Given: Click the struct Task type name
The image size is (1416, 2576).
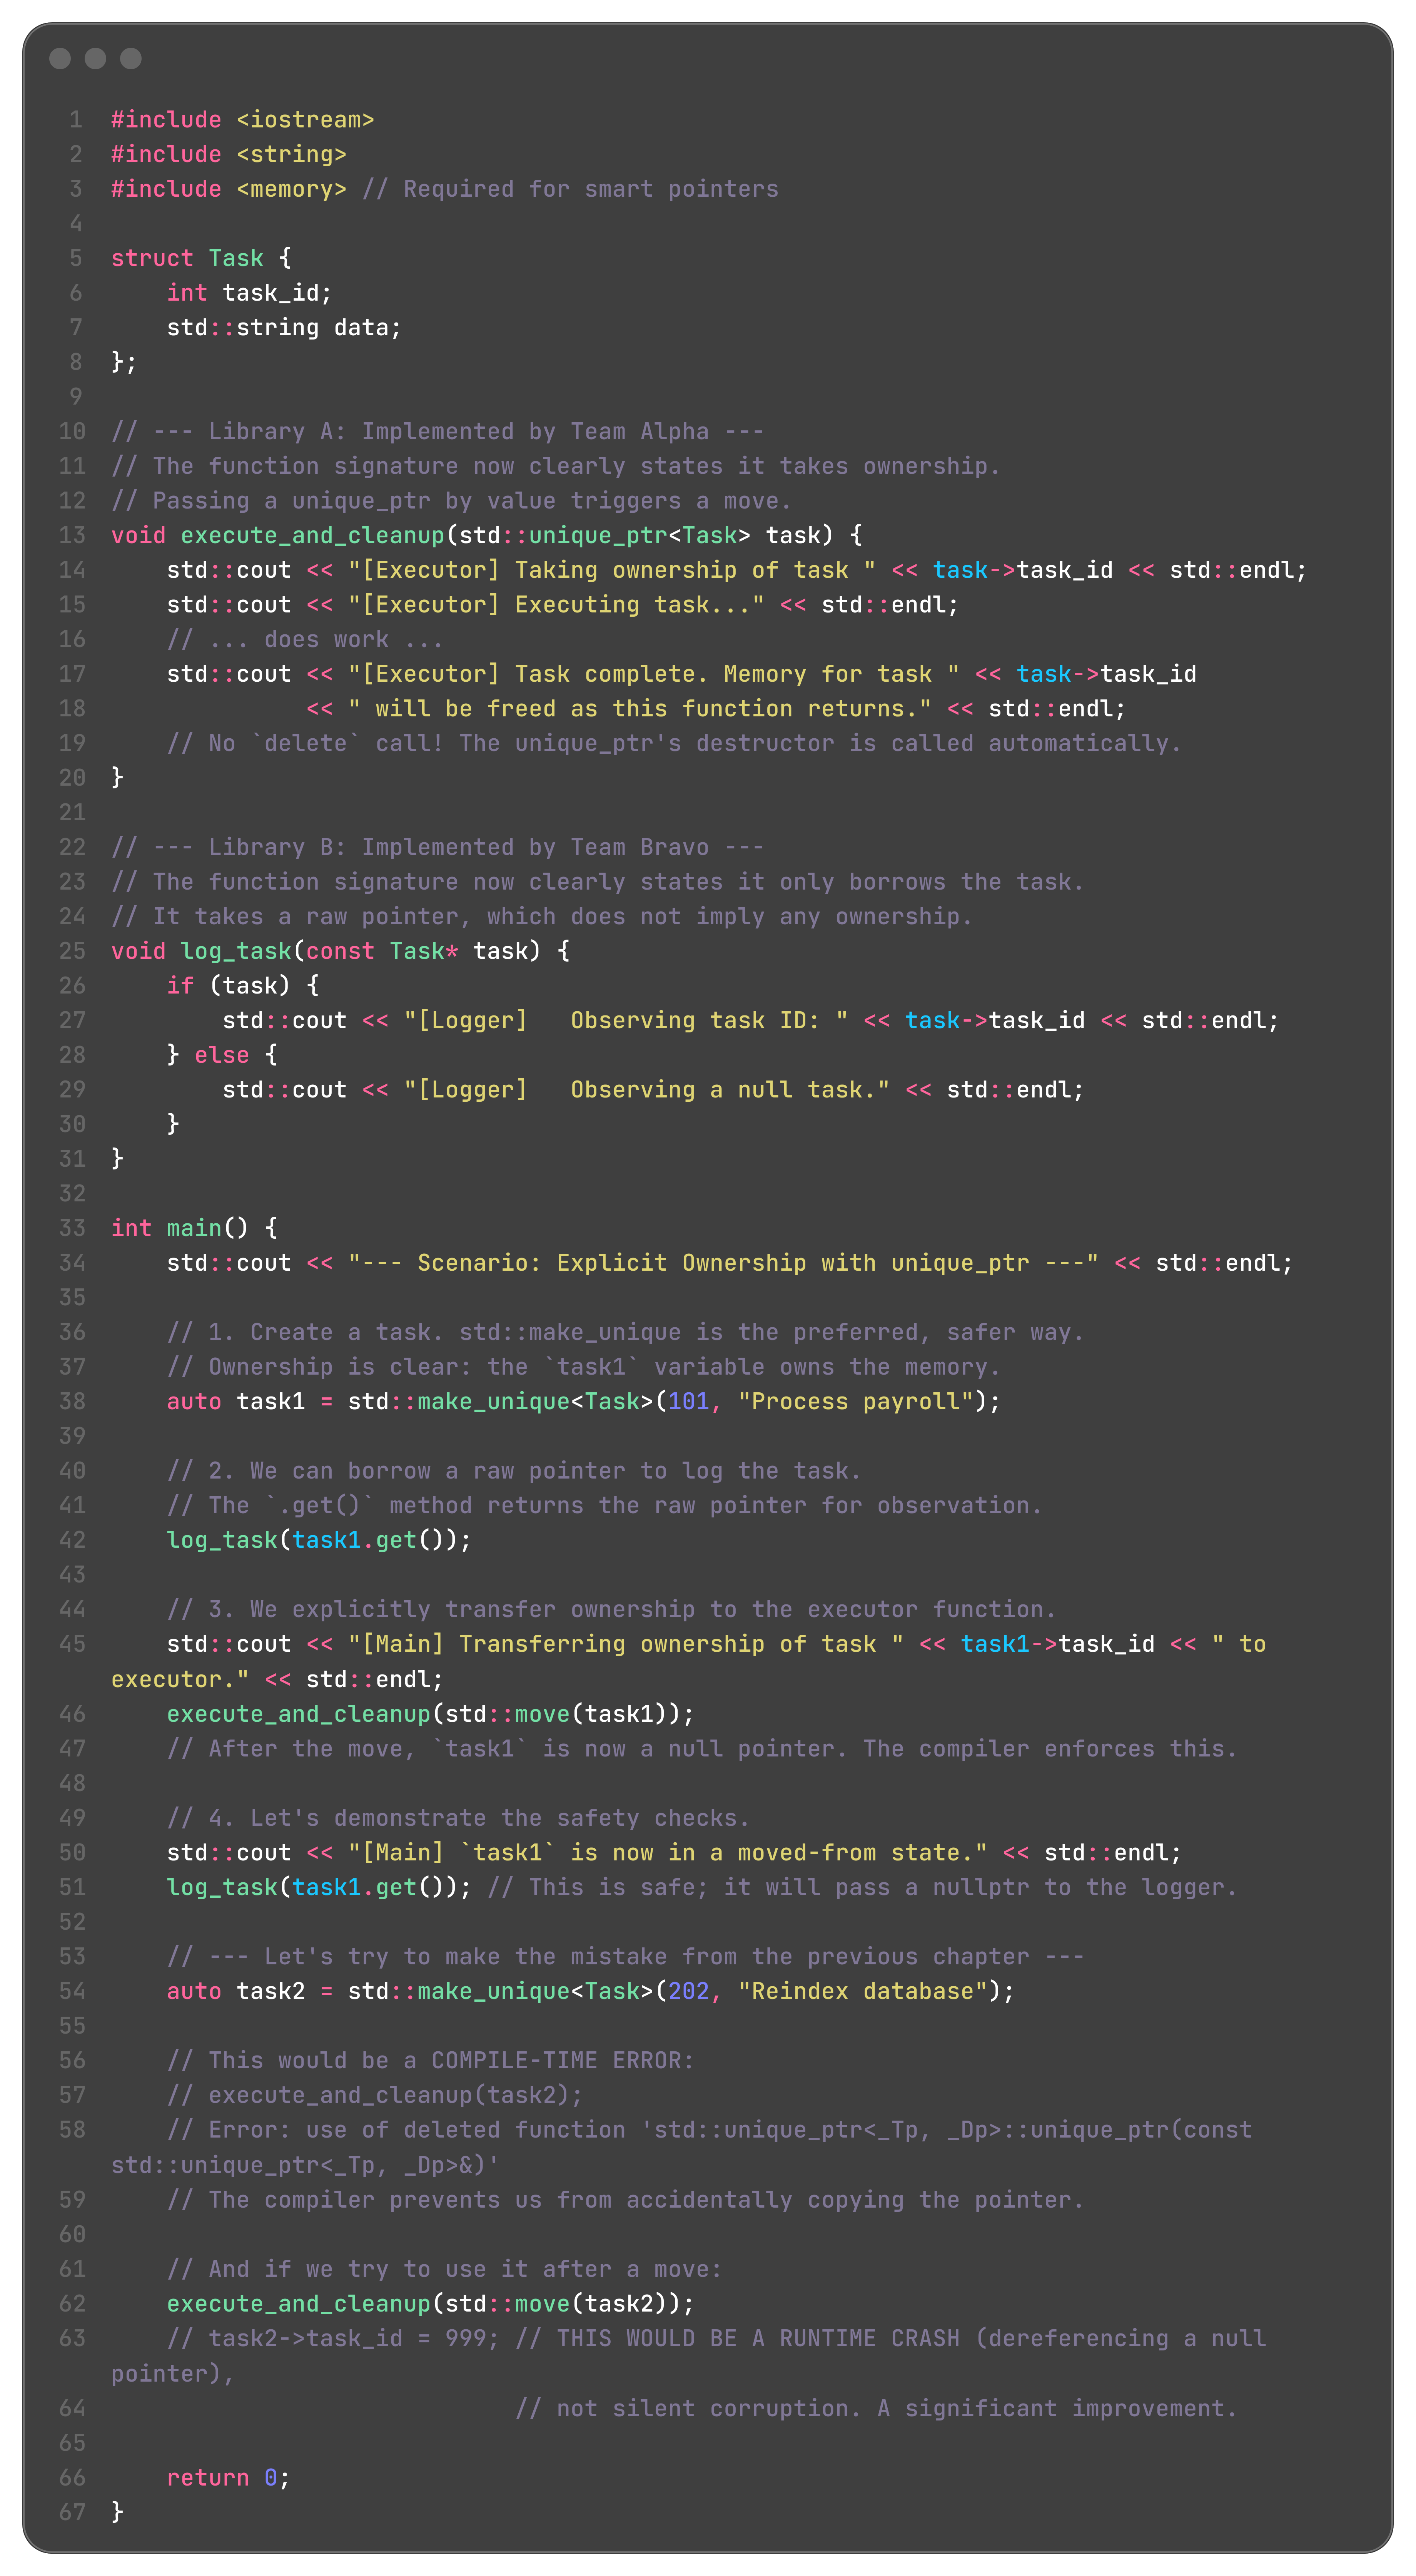Looking at the screenshot, I should pyautogui.click(x=236, y=258).
